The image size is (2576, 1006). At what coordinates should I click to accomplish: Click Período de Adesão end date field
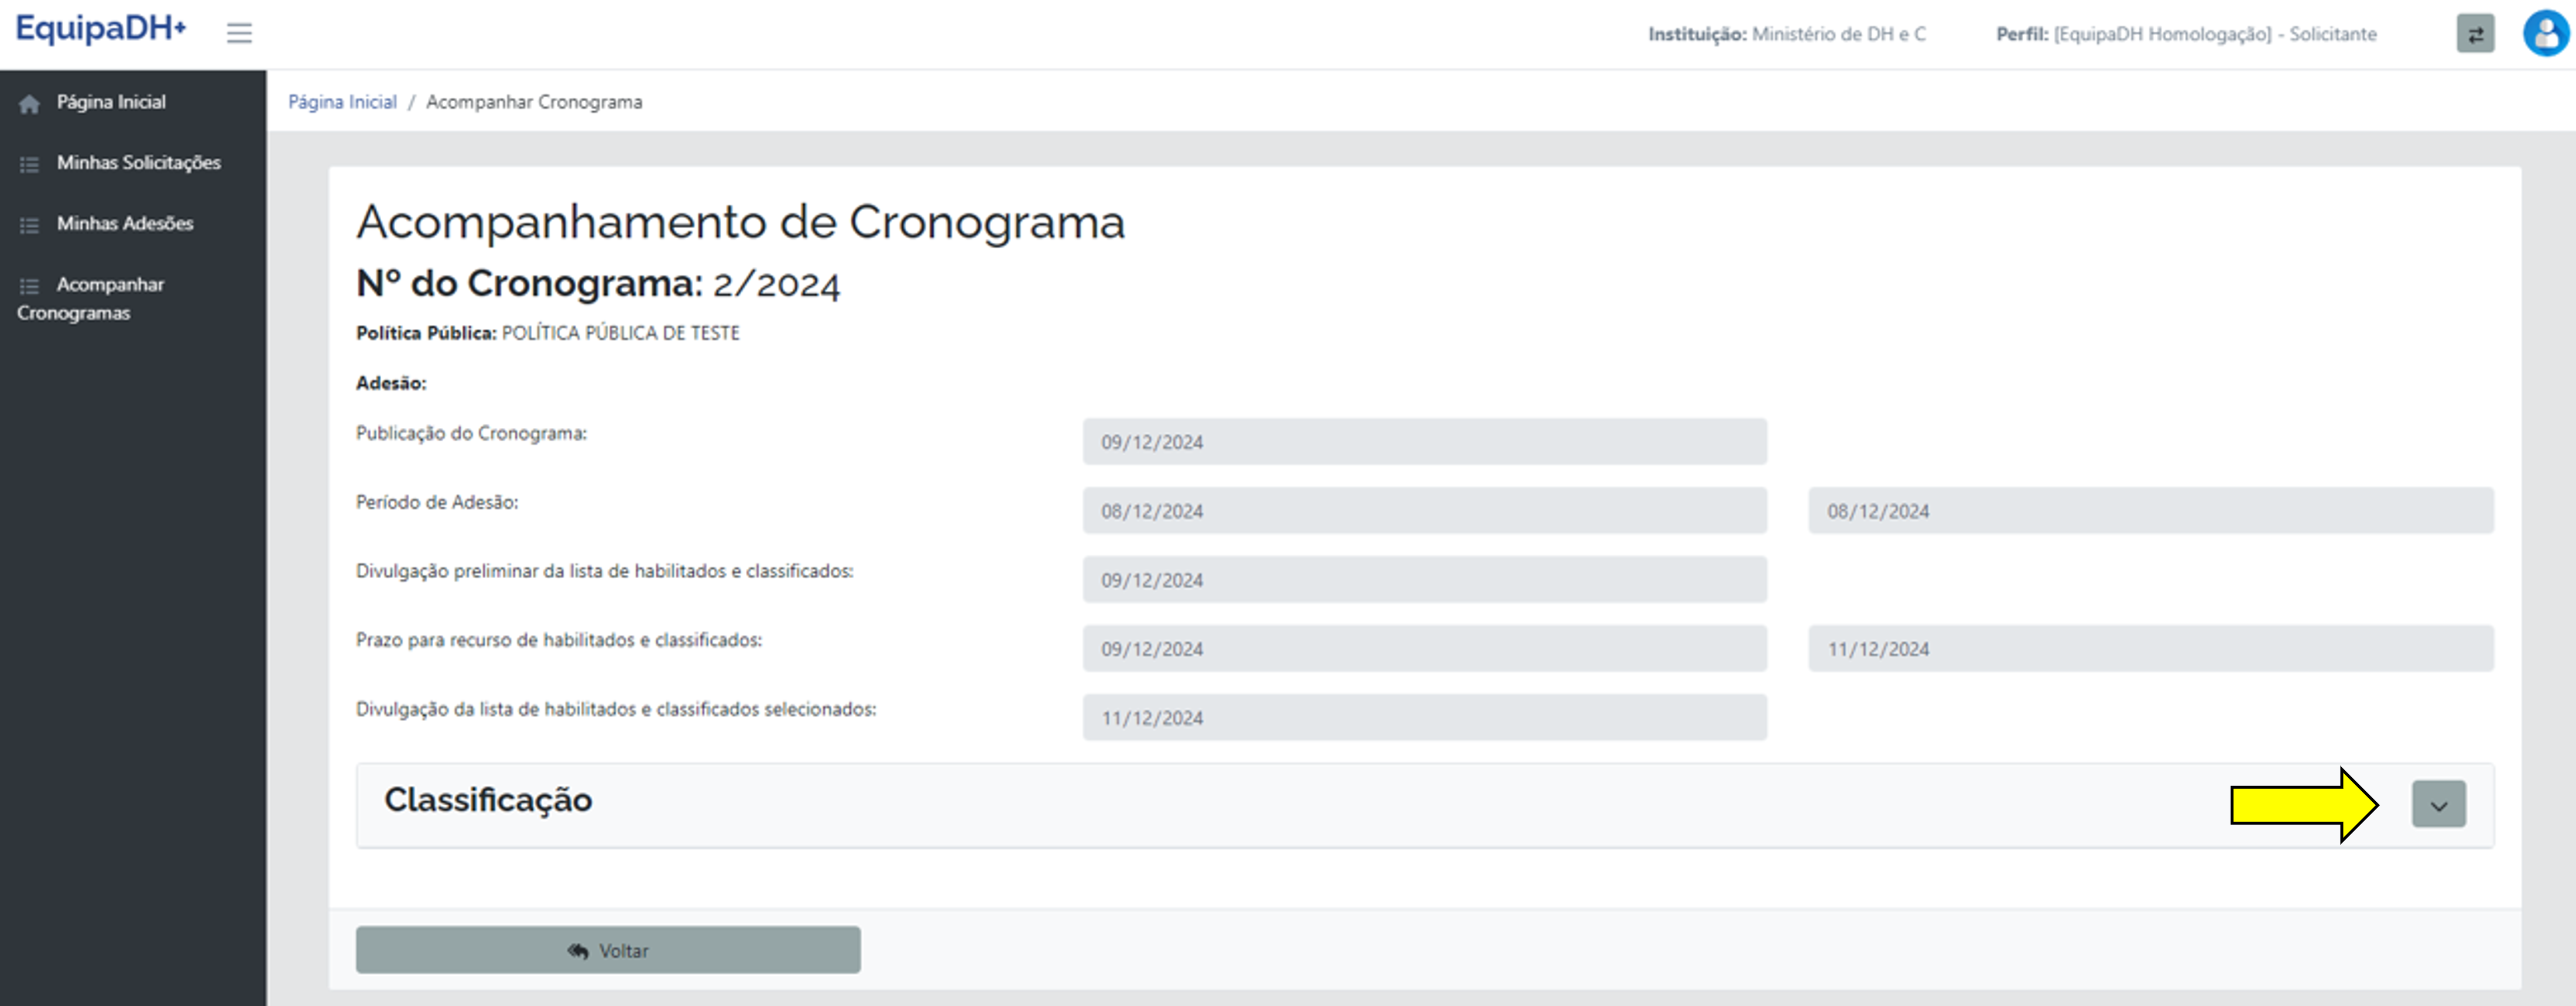(x=2150, y=511)
